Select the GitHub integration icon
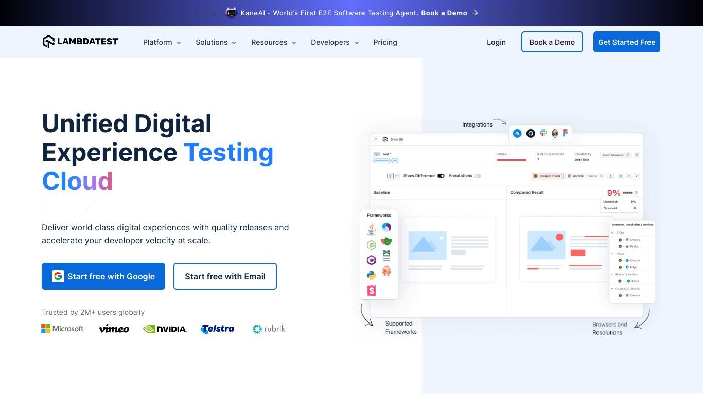The height and width of the screenshot is (395, 703). point(531,133)
